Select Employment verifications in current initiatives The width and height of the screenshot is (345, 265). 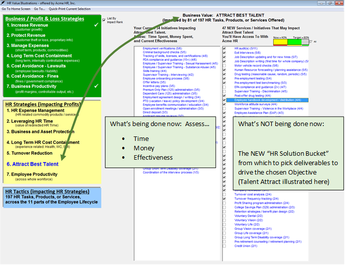161,48
